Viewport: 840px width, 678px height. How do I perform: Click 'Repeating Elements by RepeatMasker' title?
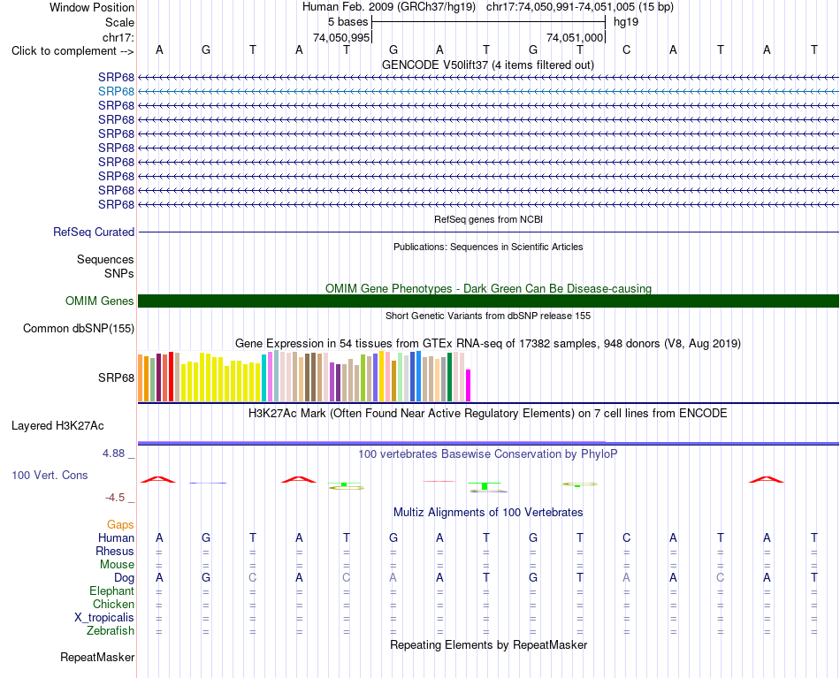(x=488, y=644)
